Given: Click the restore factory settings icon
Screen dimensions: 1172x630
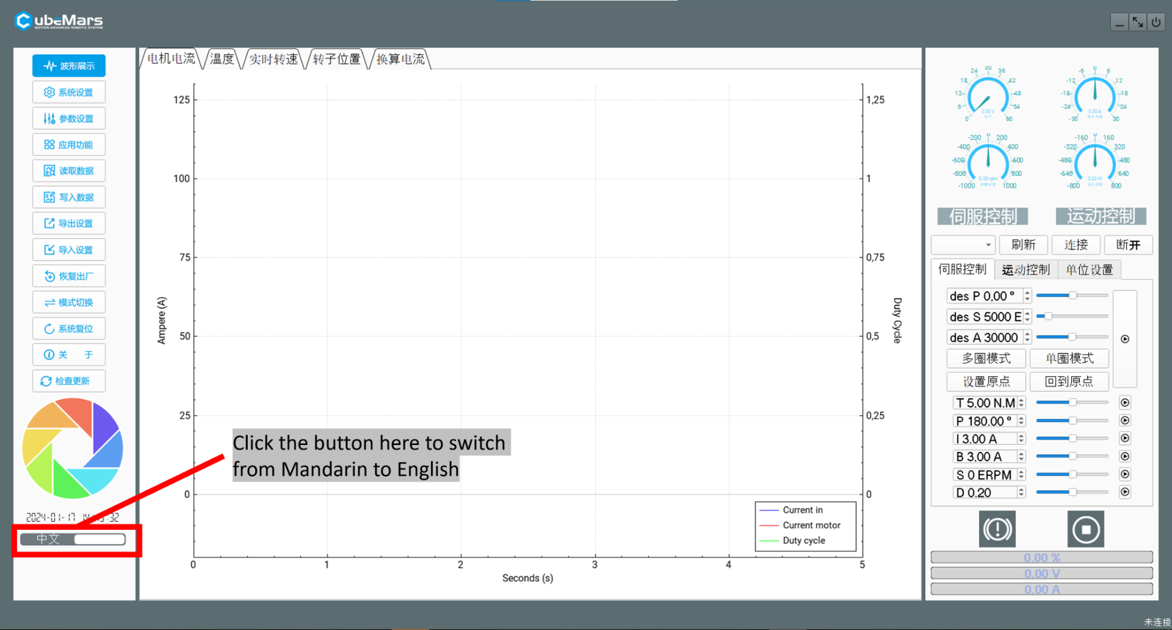Looking at the screenshot, I should tap(49, 276).
